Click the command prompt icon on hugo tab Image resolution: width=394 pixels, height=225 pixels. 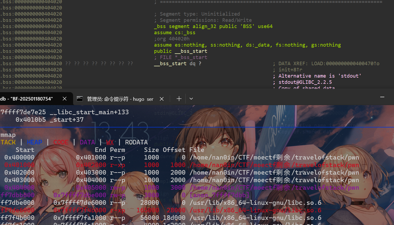point(80,99)
